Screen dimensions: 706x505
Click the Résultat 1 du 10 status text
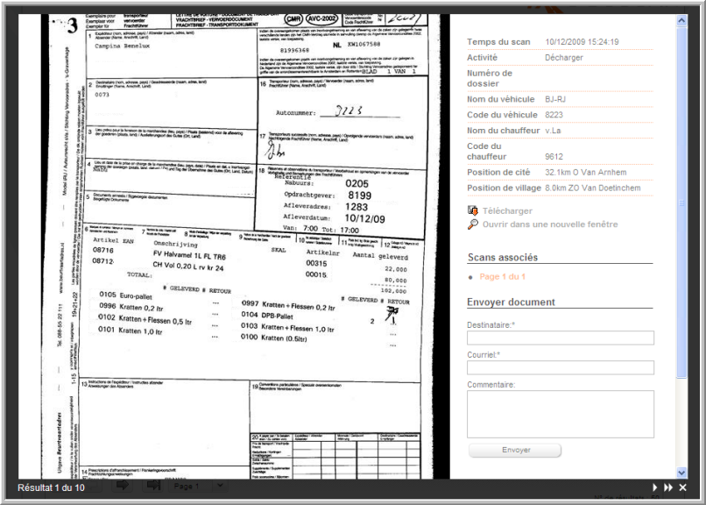(51, 487)
